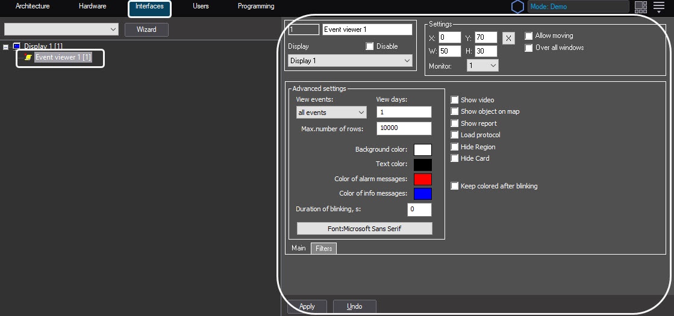Open the hamburger menu in top-right corner

tap(659, 7)
